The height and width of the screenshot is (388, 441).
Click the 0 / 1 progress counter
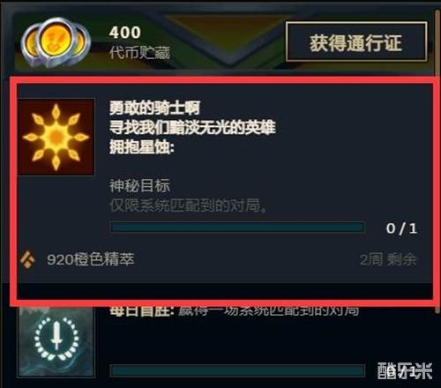coord(401,228)
